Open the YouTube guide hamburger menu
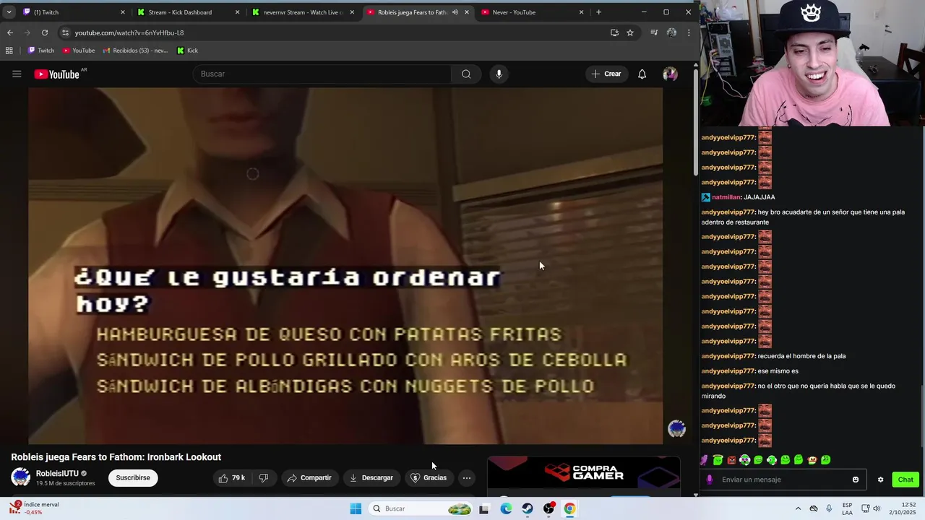The height and width of the screenshot is (520, 925). pyautogui.click(x=17, y=74)
